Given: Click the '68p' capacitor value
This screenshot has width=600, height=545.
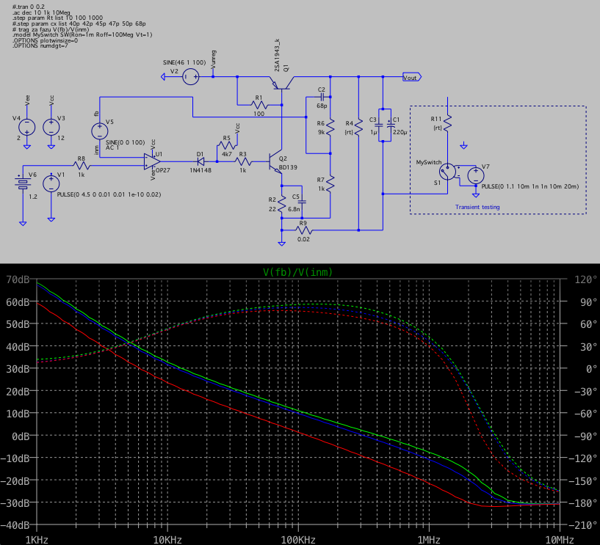Looking at the screenshot, I should pyautogui.click(x=322, y=106).
